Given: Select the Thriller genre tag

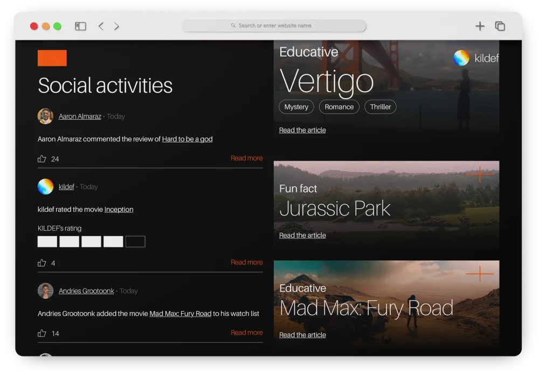Looking at the screenshot, I should [x=380, y=107].
